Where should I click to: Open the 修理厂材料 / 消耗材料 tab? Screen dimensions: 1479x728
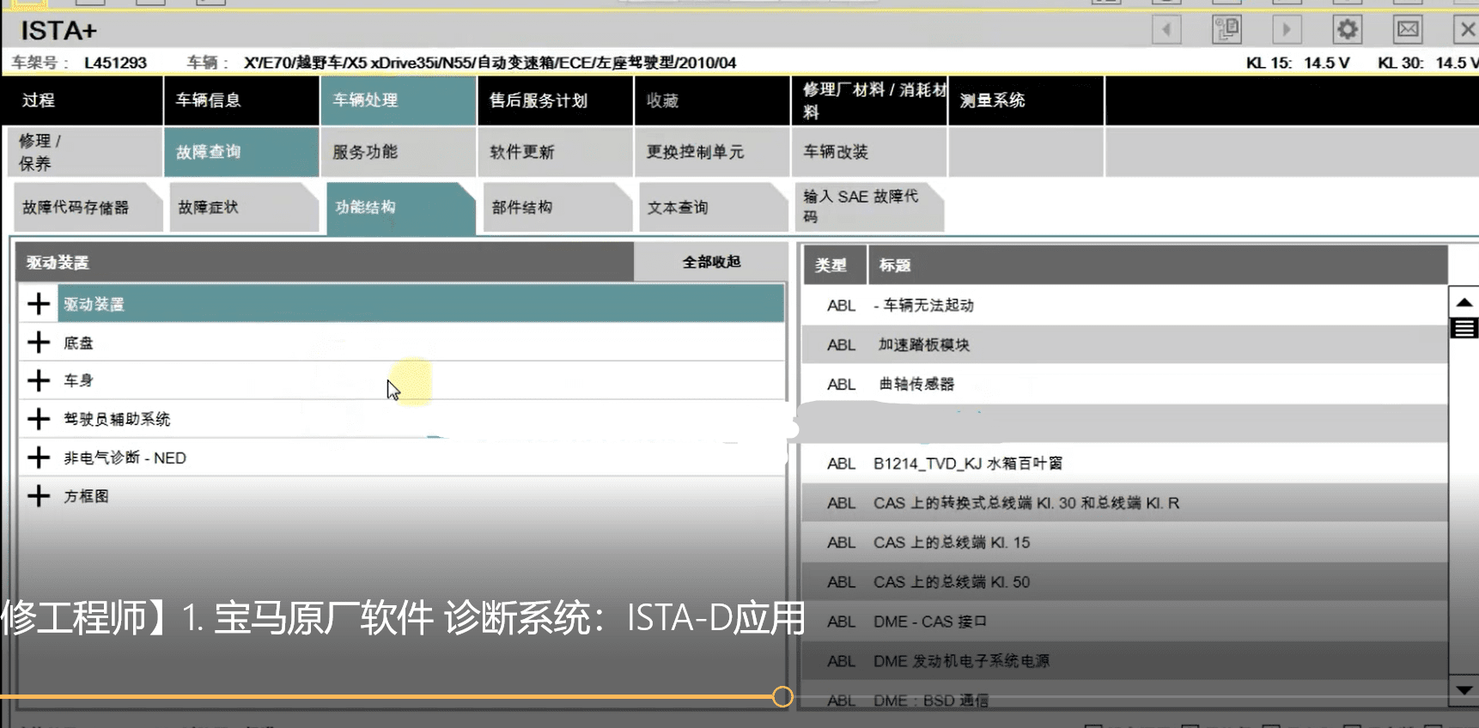[870, 100]
